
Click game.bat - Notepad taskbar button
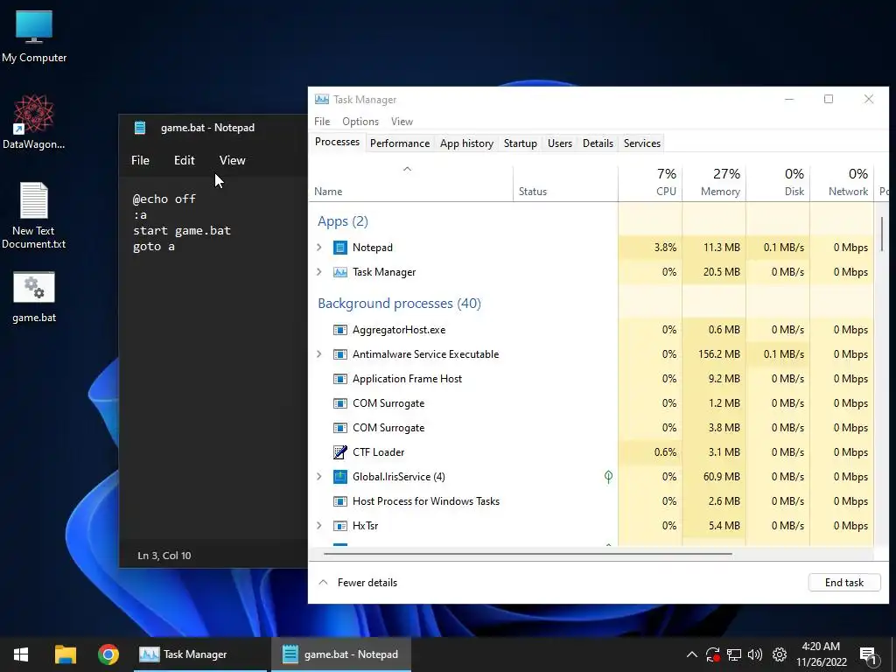click(341, 654)
